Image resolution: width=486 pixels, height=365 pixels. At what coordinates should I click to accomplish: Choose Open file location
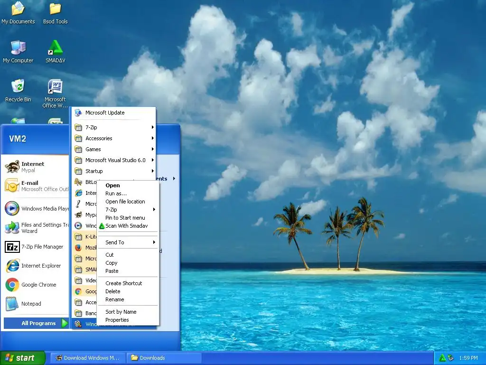click(x=128, y=202)
